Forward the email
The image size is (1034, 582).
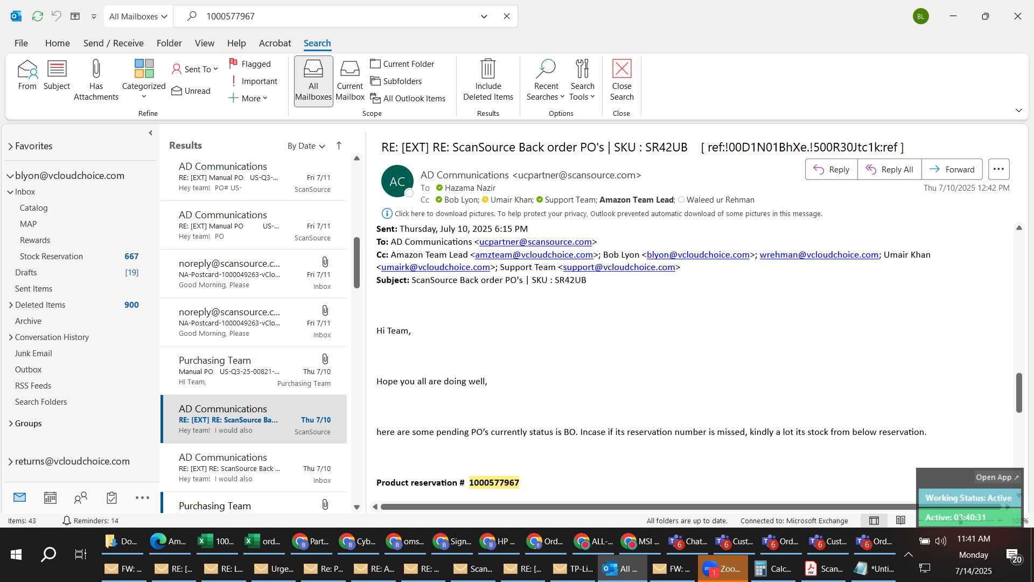(952, 169)
